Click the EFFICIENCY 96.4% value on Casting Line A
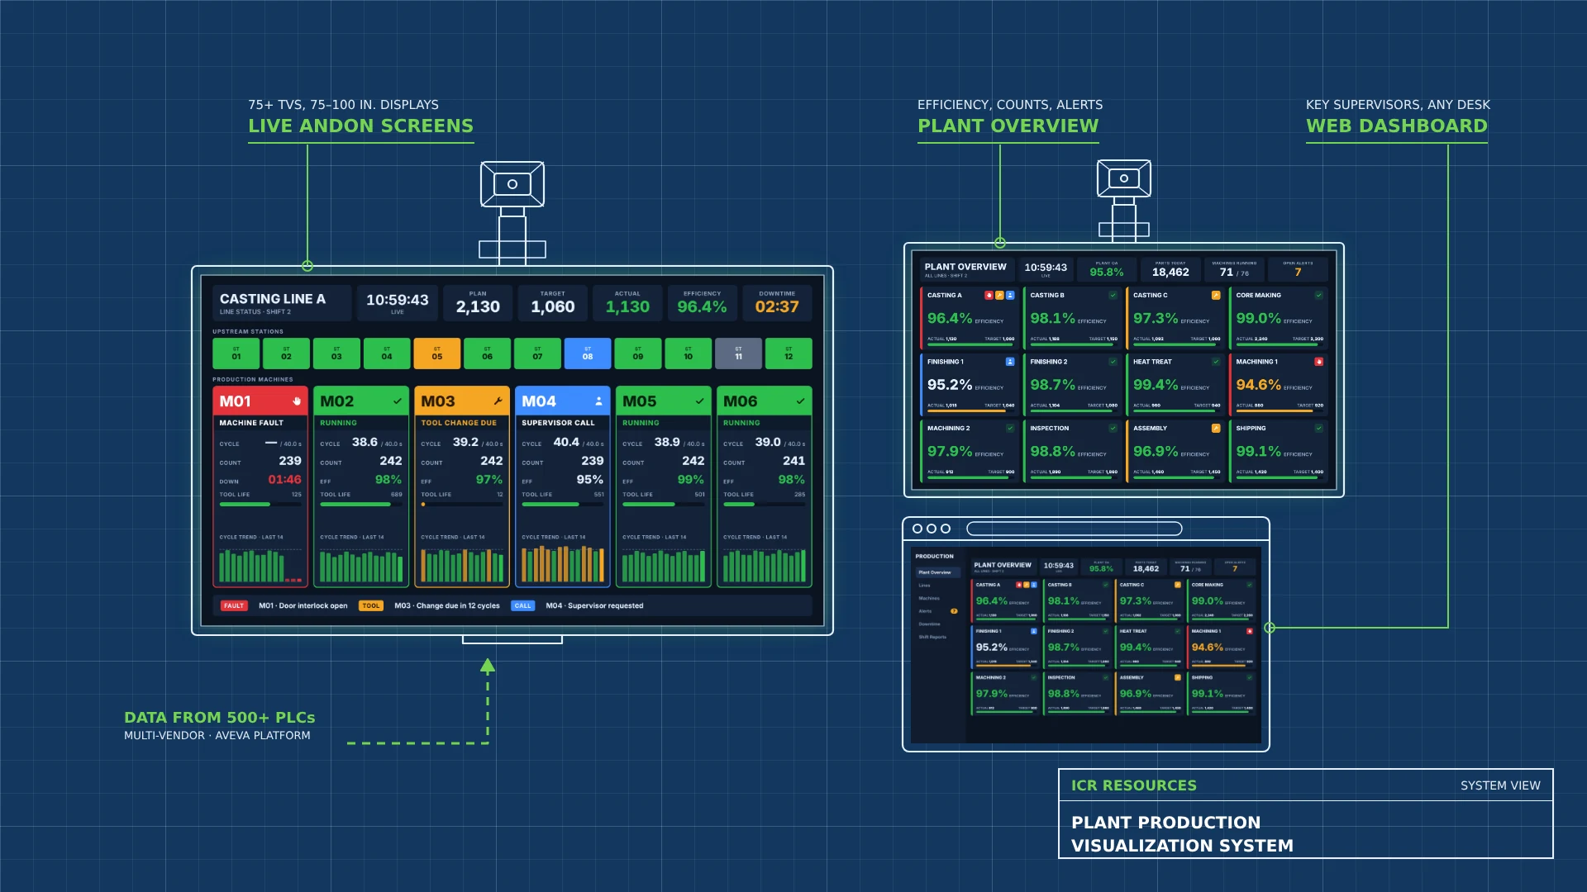The width and height of the screenshot is (1587, 892). click(x=702, y=306)
